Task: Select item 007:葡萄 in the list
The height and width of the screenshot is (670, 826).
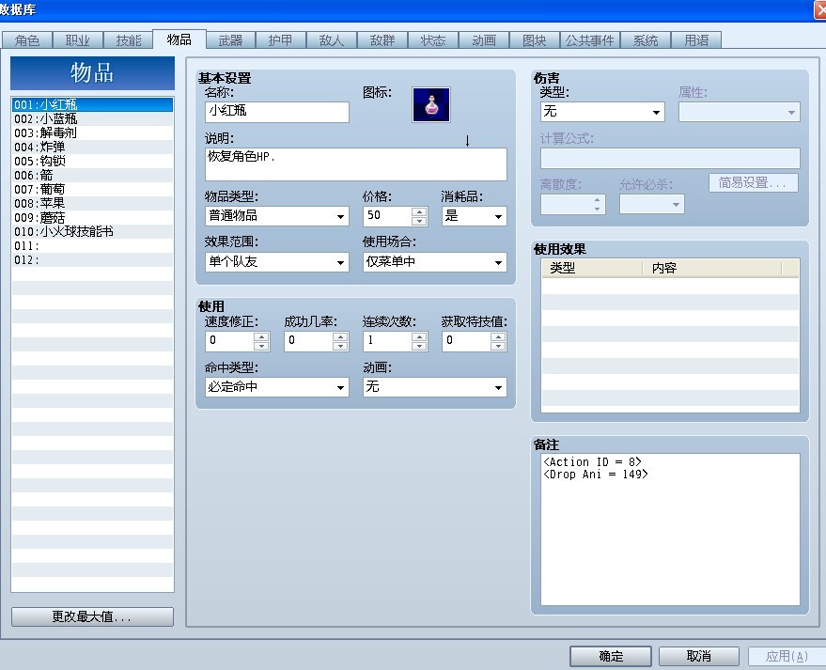Action: coord(92,189)
